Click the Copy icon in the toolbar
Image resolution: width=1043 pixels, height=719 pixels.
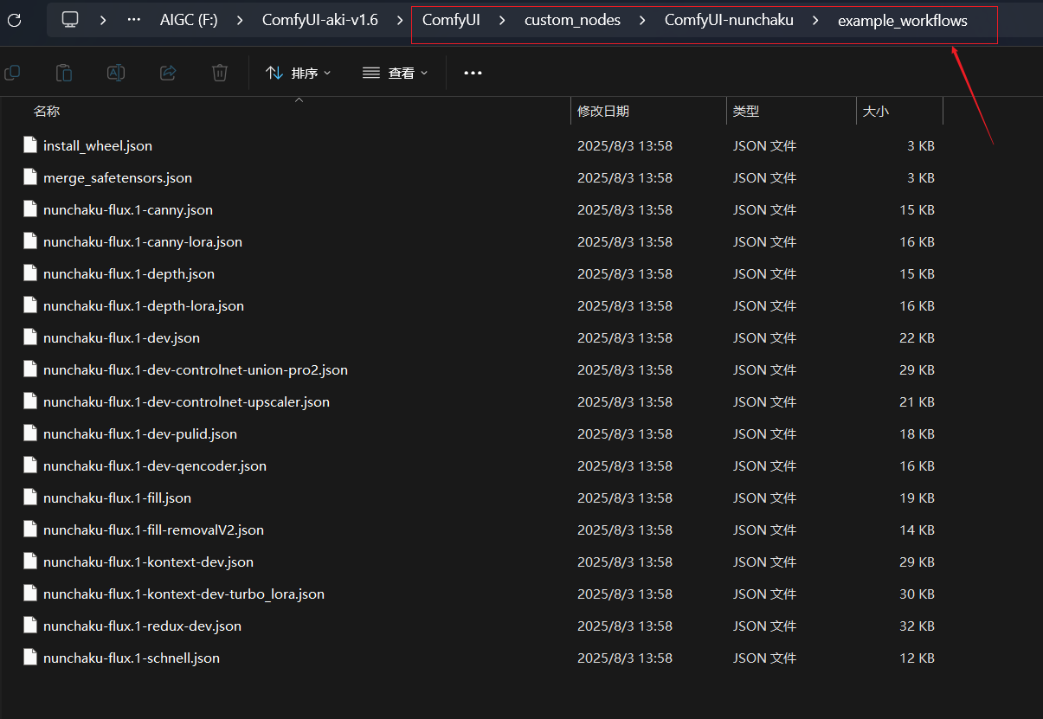coord(12,73)
